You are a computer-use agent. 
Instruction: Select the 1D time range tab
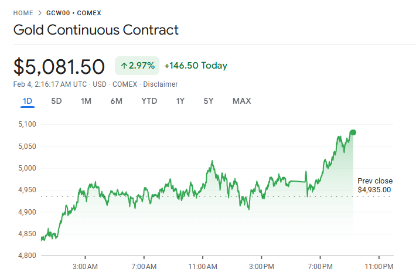tap(28, 101)
